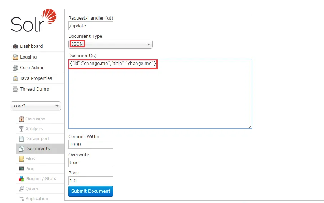Open the Query section
The height and width of the screenshot is (203, 324).
point(32,189)
